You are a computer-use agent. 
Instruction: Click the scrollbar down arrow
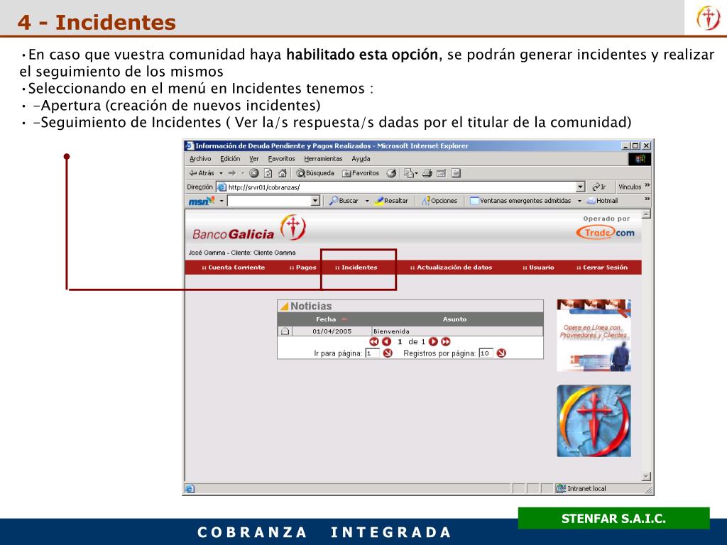[646, 476]
